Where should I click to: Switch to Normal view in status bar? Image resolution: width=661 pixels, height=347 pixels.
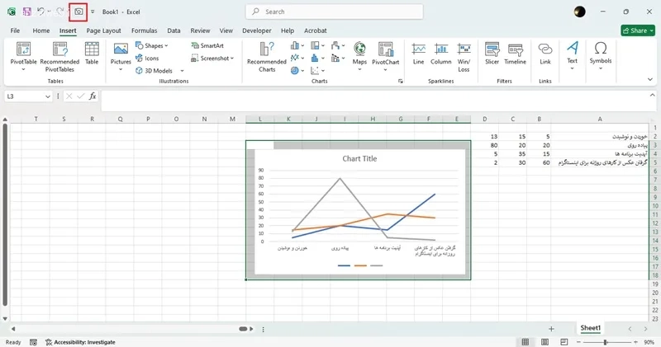coord(525,342)
